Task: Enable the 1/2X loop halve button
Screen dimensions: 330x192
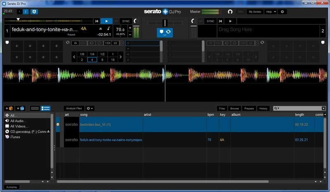Action: pos(107,43)
